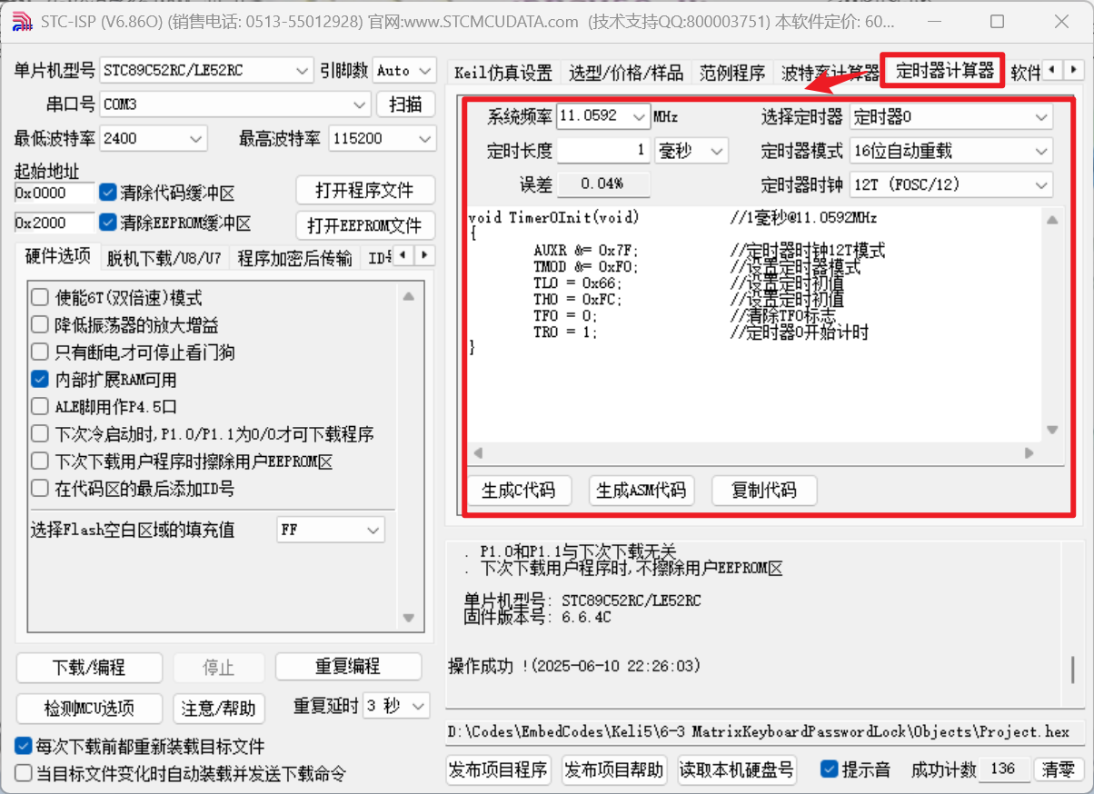The width and height of the screenshot is (1094, 794).
Task: Open 毫秒 time unit dropdown
Action: click(x=691, y=151)
